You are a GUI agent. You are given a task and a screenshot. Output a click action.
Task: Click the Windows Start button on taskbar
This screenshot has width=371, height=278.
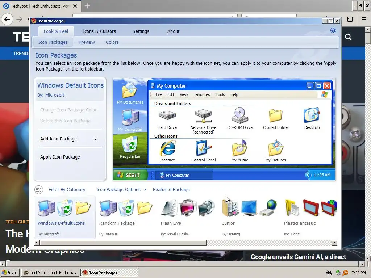click(x=10, y=273)
